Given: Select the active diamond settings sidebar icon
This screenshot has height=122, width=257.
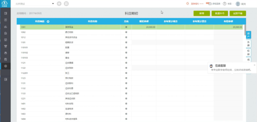Looking at the screenshot, I should [x=6, y=66].
